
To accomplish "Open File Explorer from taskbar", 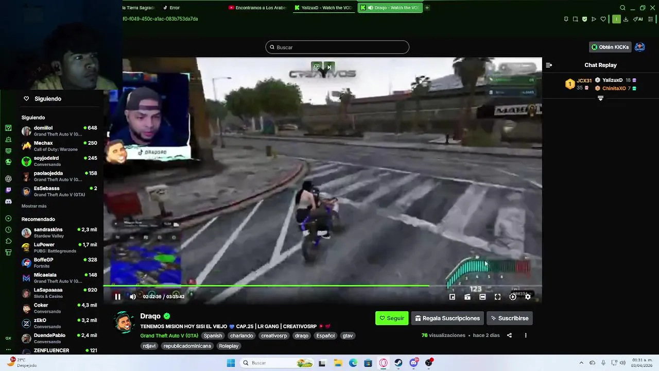I will 337,363.
